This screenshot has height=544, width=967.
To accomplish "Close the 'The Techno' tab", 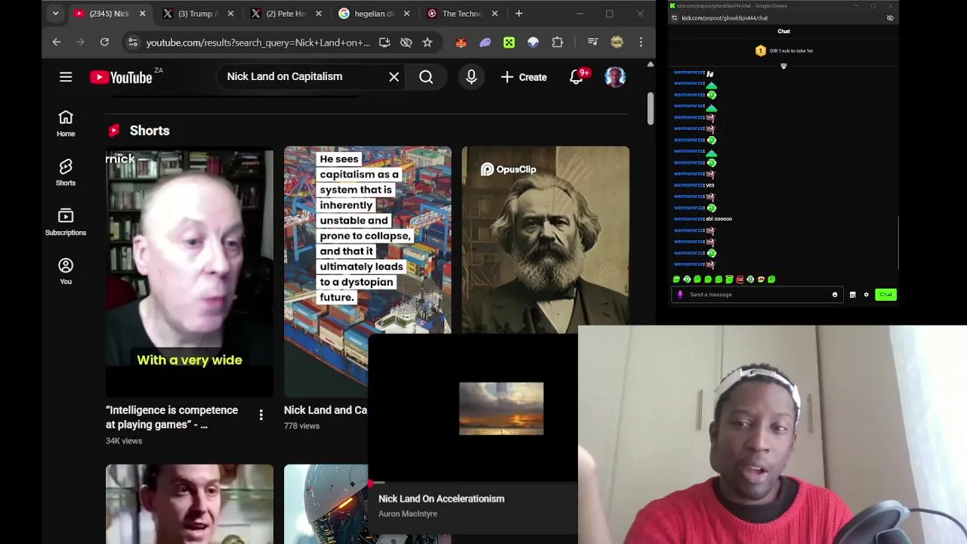I will point(495,14).
